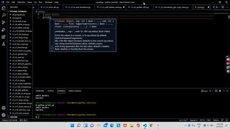Open run options dropdown beside play button
The width and height of the screenshot is (230, 129).
[x=219, y=7]
